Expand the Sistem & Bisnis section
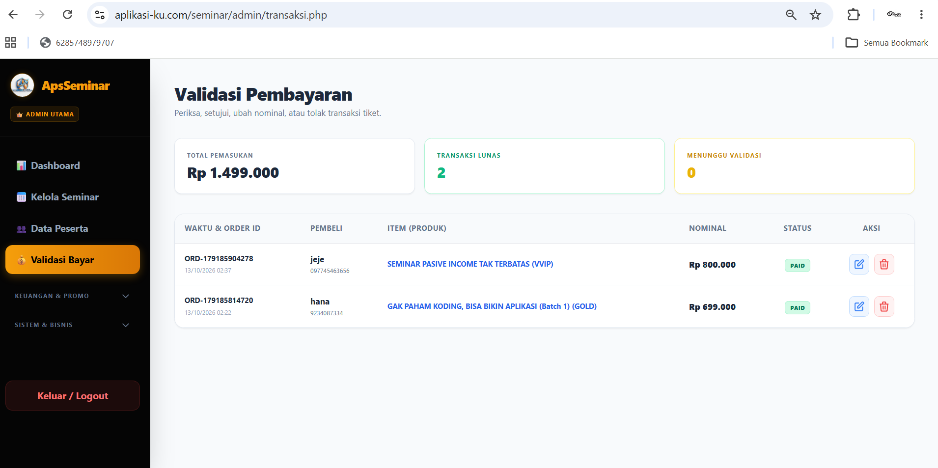 tap(72, 325)
